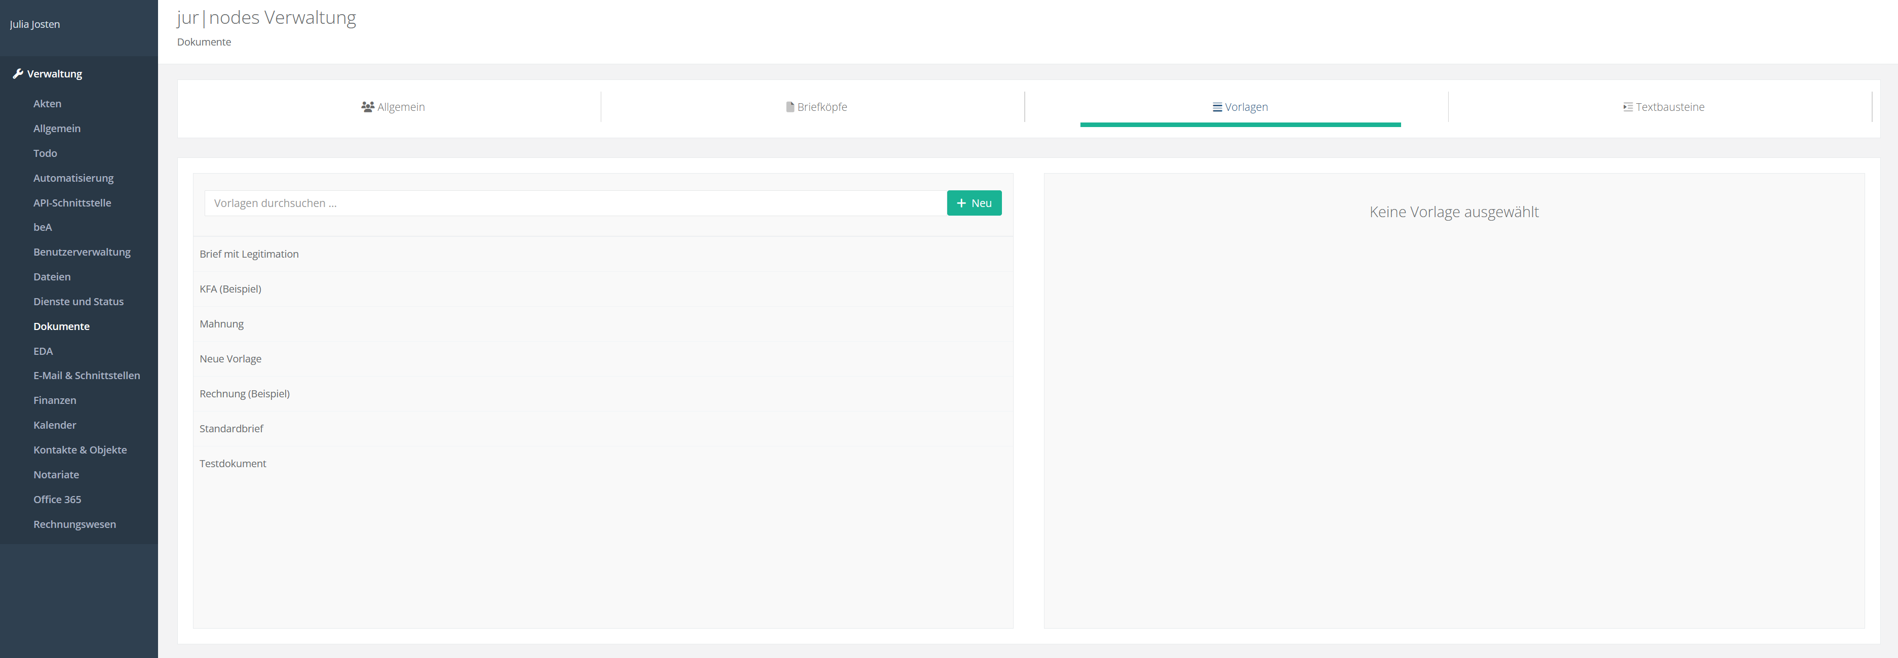
Task: Switch to the Textbausteine tab
Action: click(x=1663, y=107)
